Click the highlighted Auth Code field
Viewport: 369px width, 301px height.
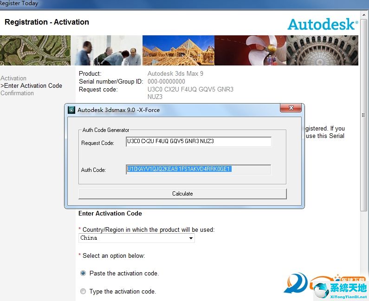coord(198,169)
